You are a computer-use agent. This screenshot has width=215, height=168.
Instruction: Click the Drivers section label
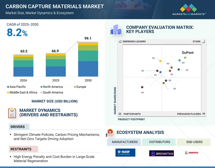(18, 127)
